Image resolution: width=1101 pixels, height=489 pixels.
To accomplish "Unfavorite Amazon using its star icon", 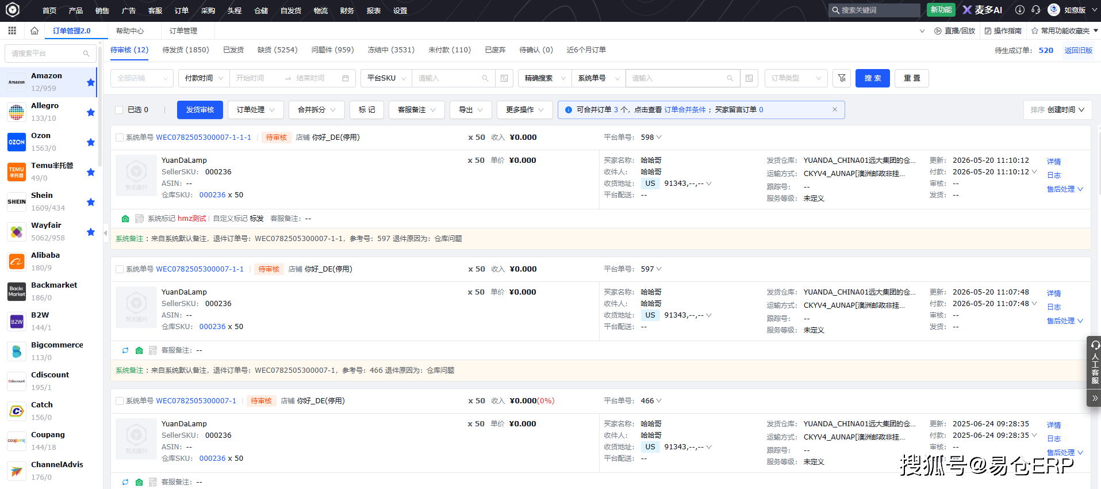I will click(x=91, y=82).
